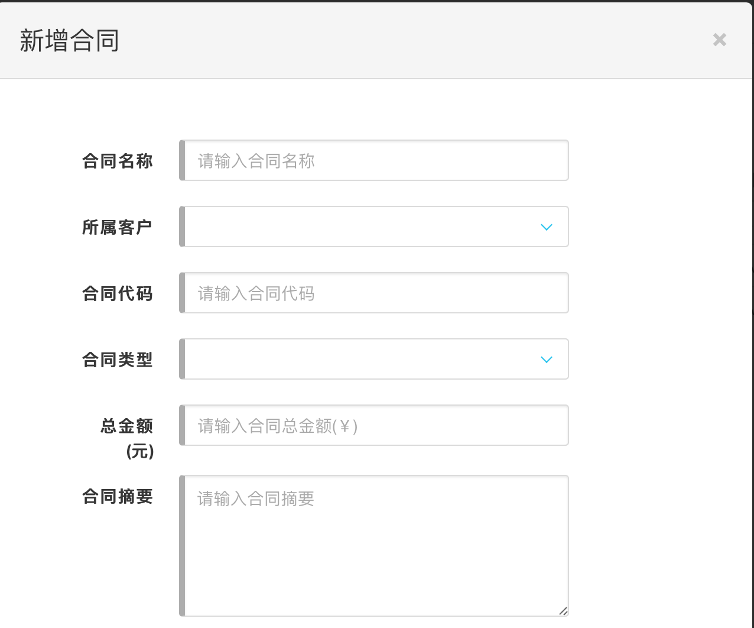754x628 pixels.
Task: Open the 所属客户 dropdown chevron
Action: pyautogui.click(x=547, y=227)
